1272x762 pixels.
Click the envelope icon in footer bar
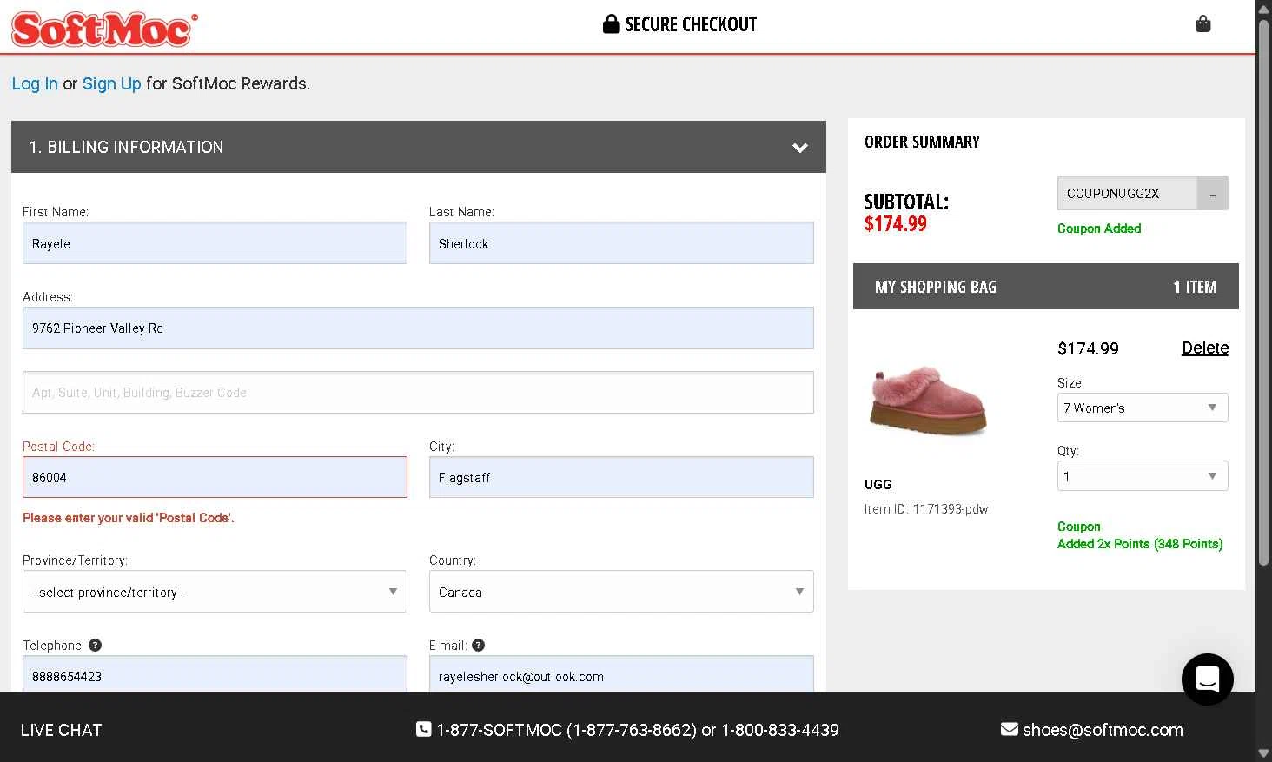[1009, 729]
